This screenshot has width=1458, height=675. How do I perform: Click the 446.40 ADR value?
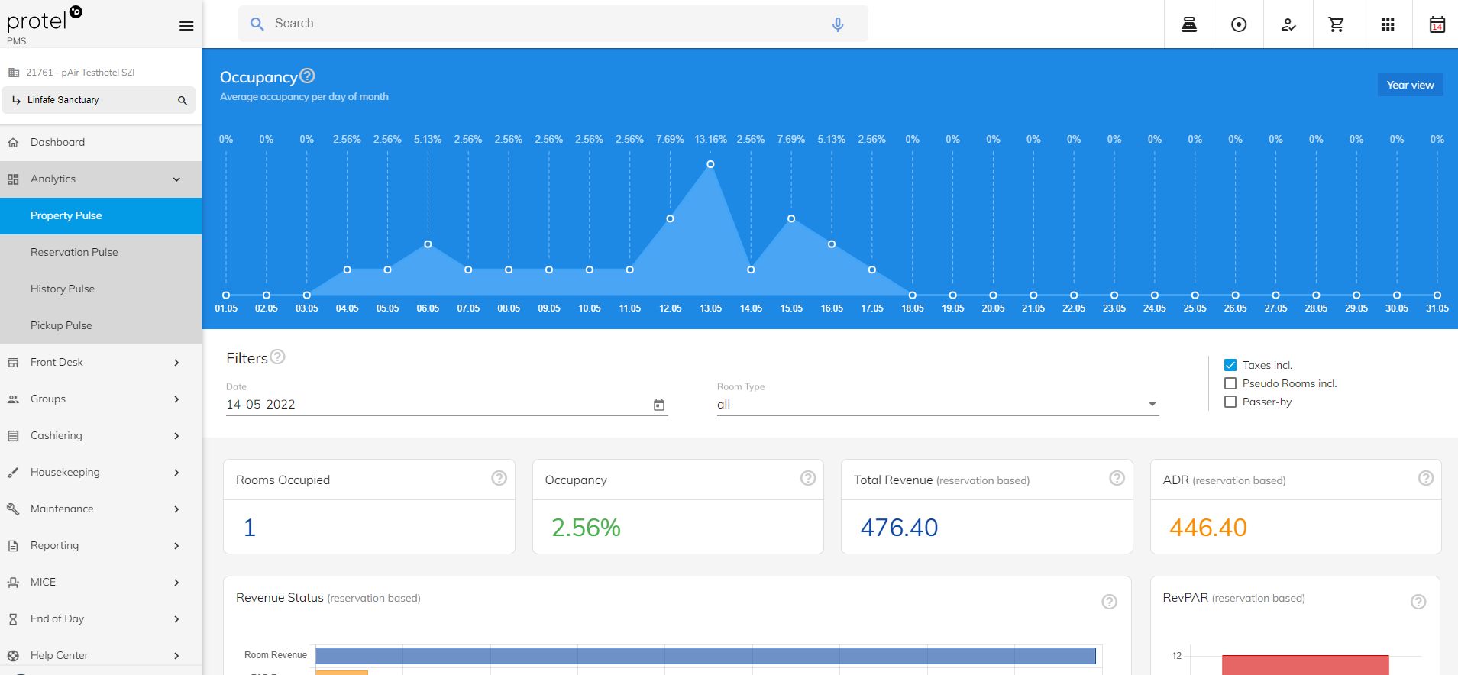1207,528
